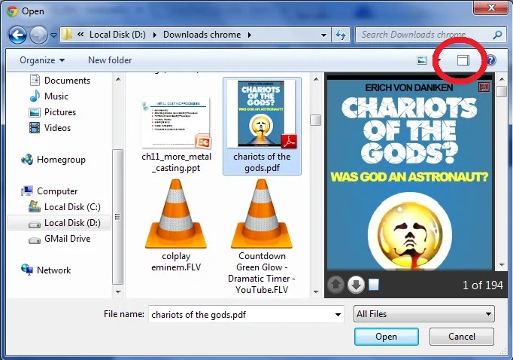513x360 pixels.
Task: Toggle the preview pane button
Action: pyautogui.click(x=463, y=60)
